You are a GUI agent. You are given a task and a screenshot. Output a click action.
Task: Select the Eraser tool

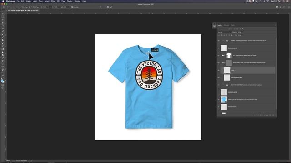[3, 46]
